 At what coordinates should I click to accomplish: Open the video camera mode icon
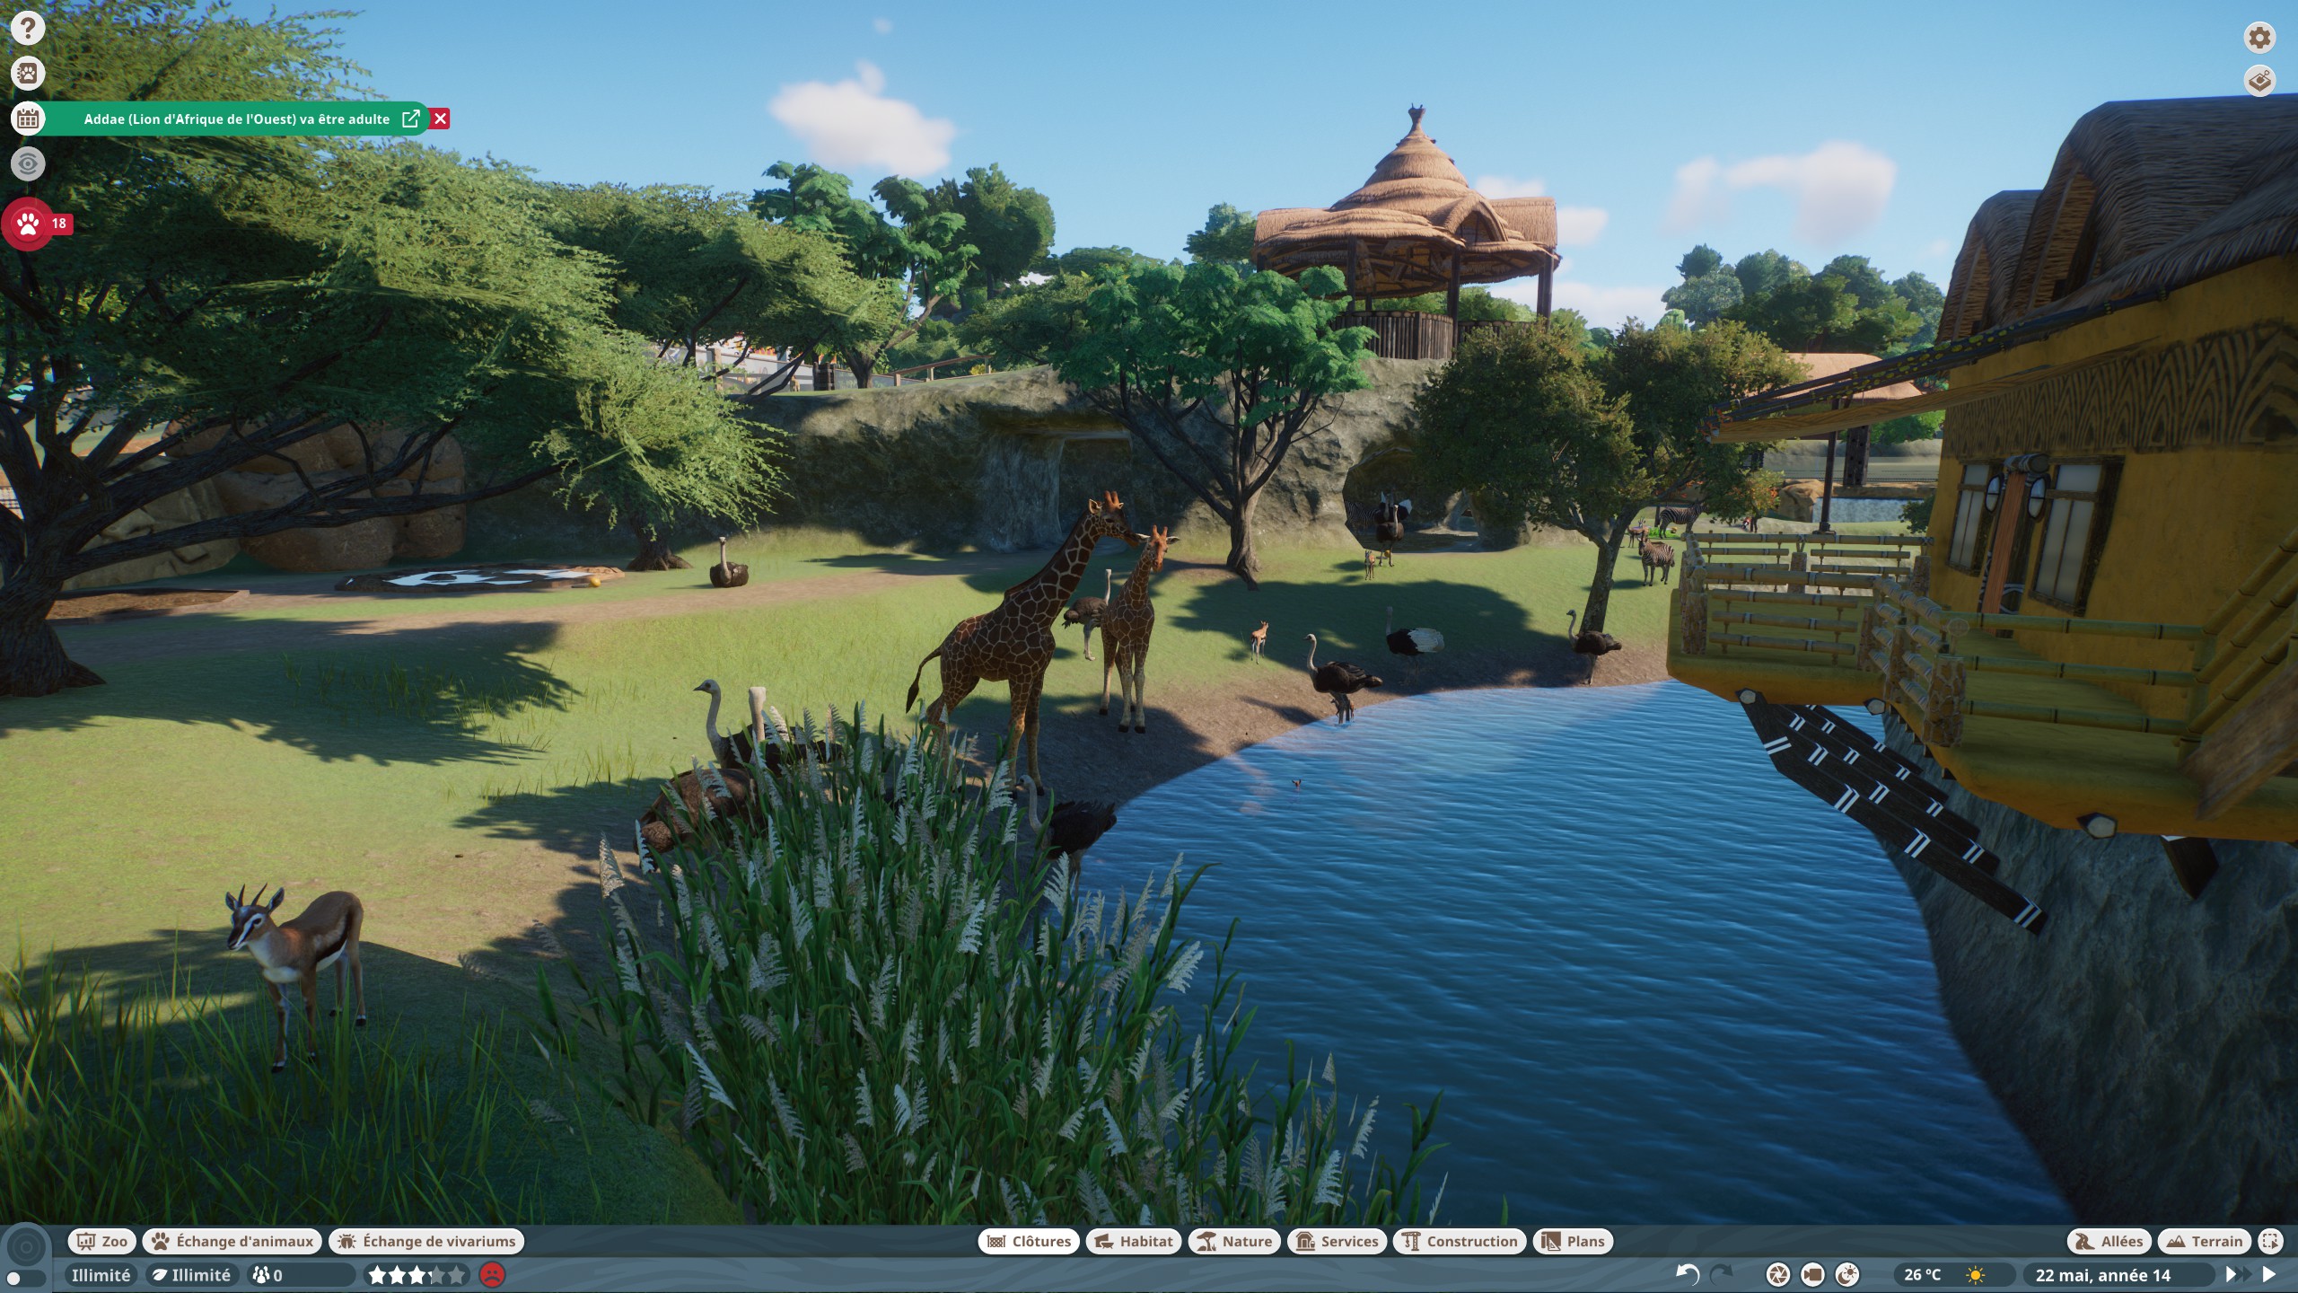[x=1812, y=1274]
